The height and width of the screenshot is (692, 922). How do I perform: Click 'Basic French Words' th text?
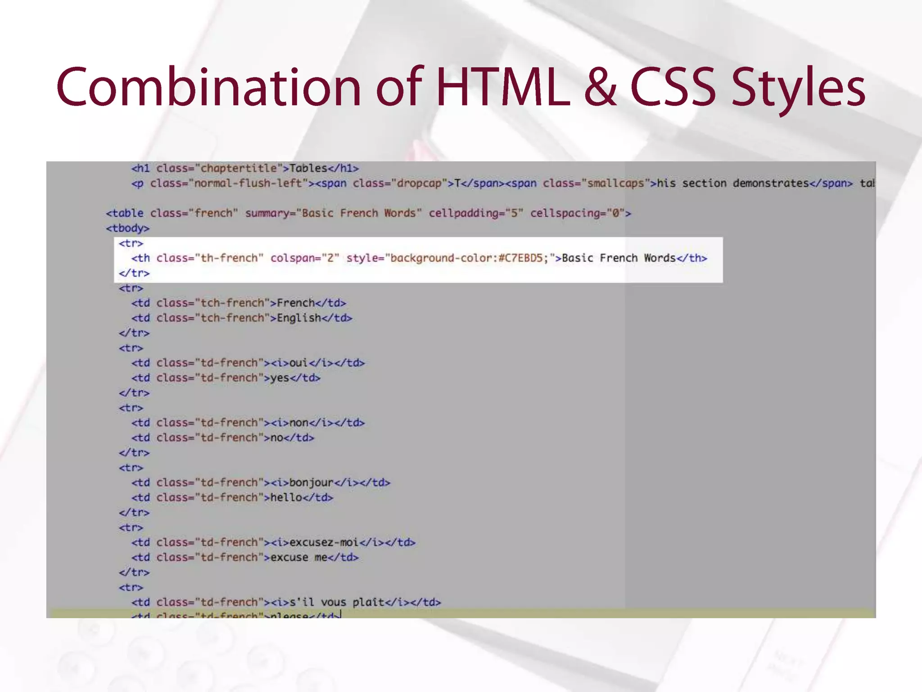(619, 258)
